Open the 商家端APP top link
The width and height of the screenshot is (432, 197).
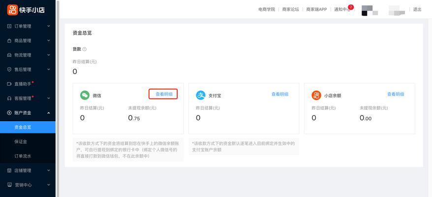click(x=316, y=9)
